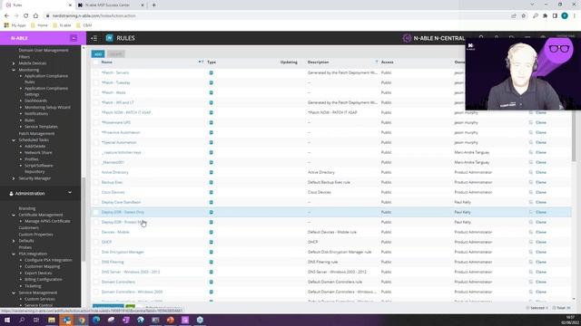The width and height of the screenshot is (581, 326).
Task: Clone the DHCP rule
Action: (x=541, y=242)
